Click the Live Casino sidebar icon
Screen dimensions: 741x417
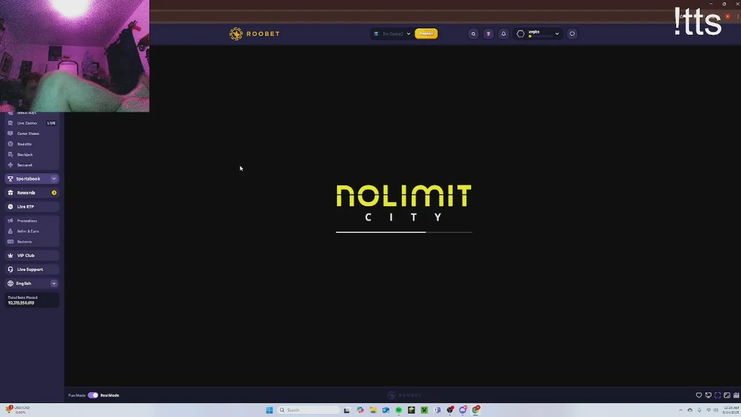(10, 123)
